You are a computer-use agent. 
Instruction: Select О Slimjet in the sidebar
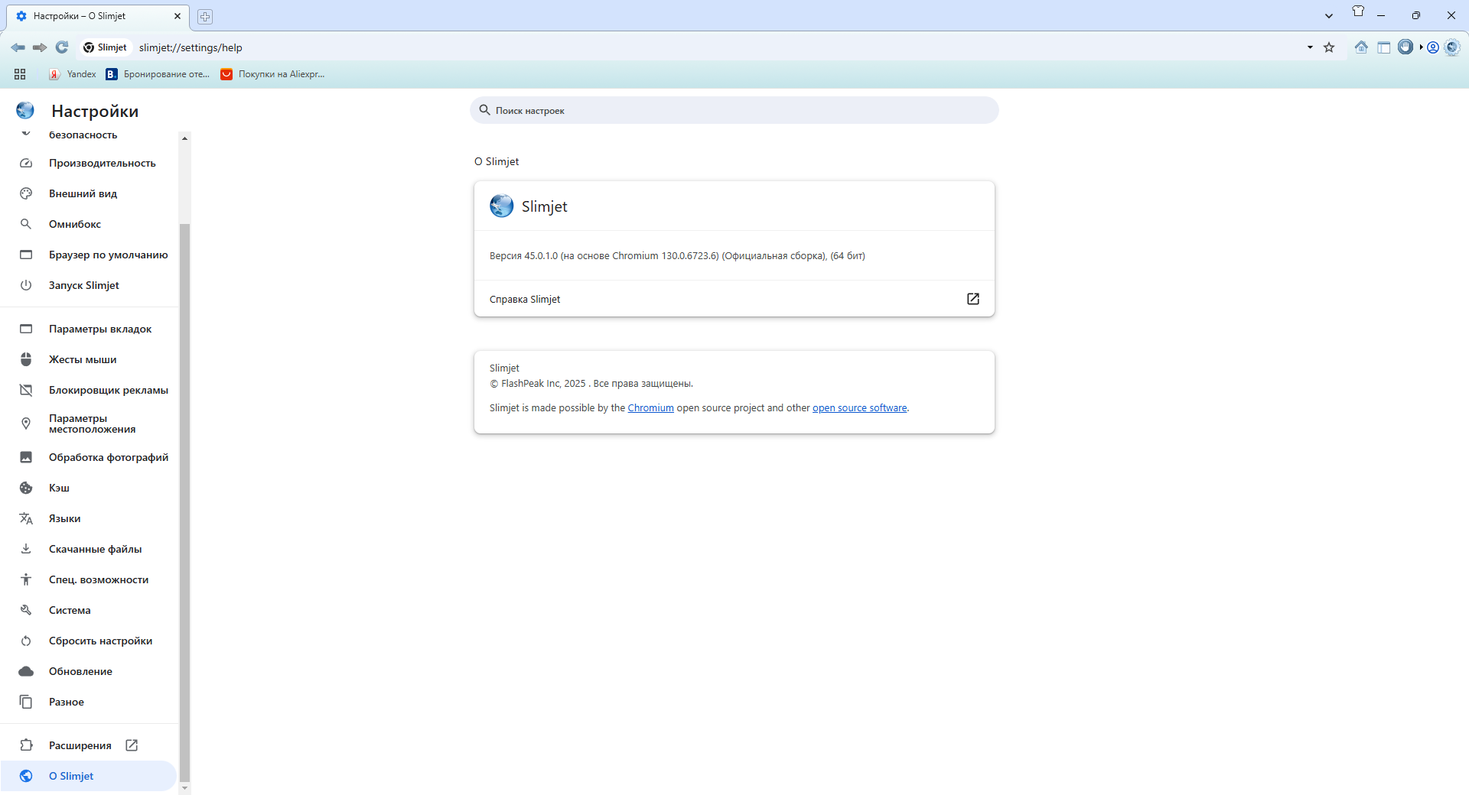pos(90,776)
